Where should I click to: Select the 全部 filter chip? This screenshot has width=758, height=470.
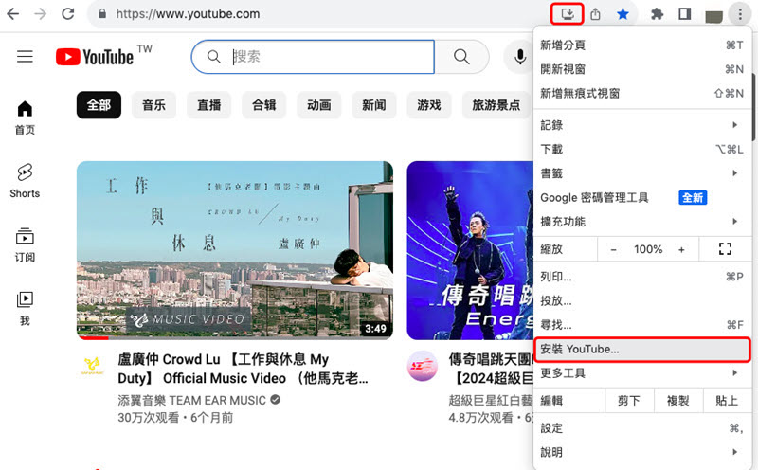click(x=99, y=105)
